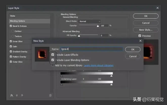Toggle Bevel & Emboss checkbox
Image resolution: width=167 pixels, height=105 pixels.
(x=11, y=26)
